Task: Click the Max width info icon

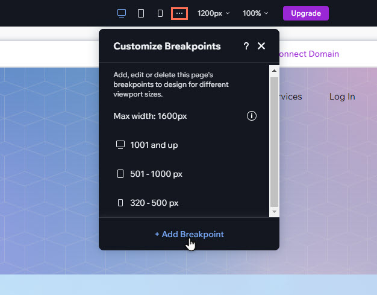Action: pos(252,116)
